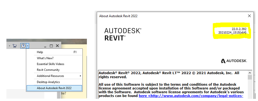Choose Revit Community menu entry

tap(54, 70)
